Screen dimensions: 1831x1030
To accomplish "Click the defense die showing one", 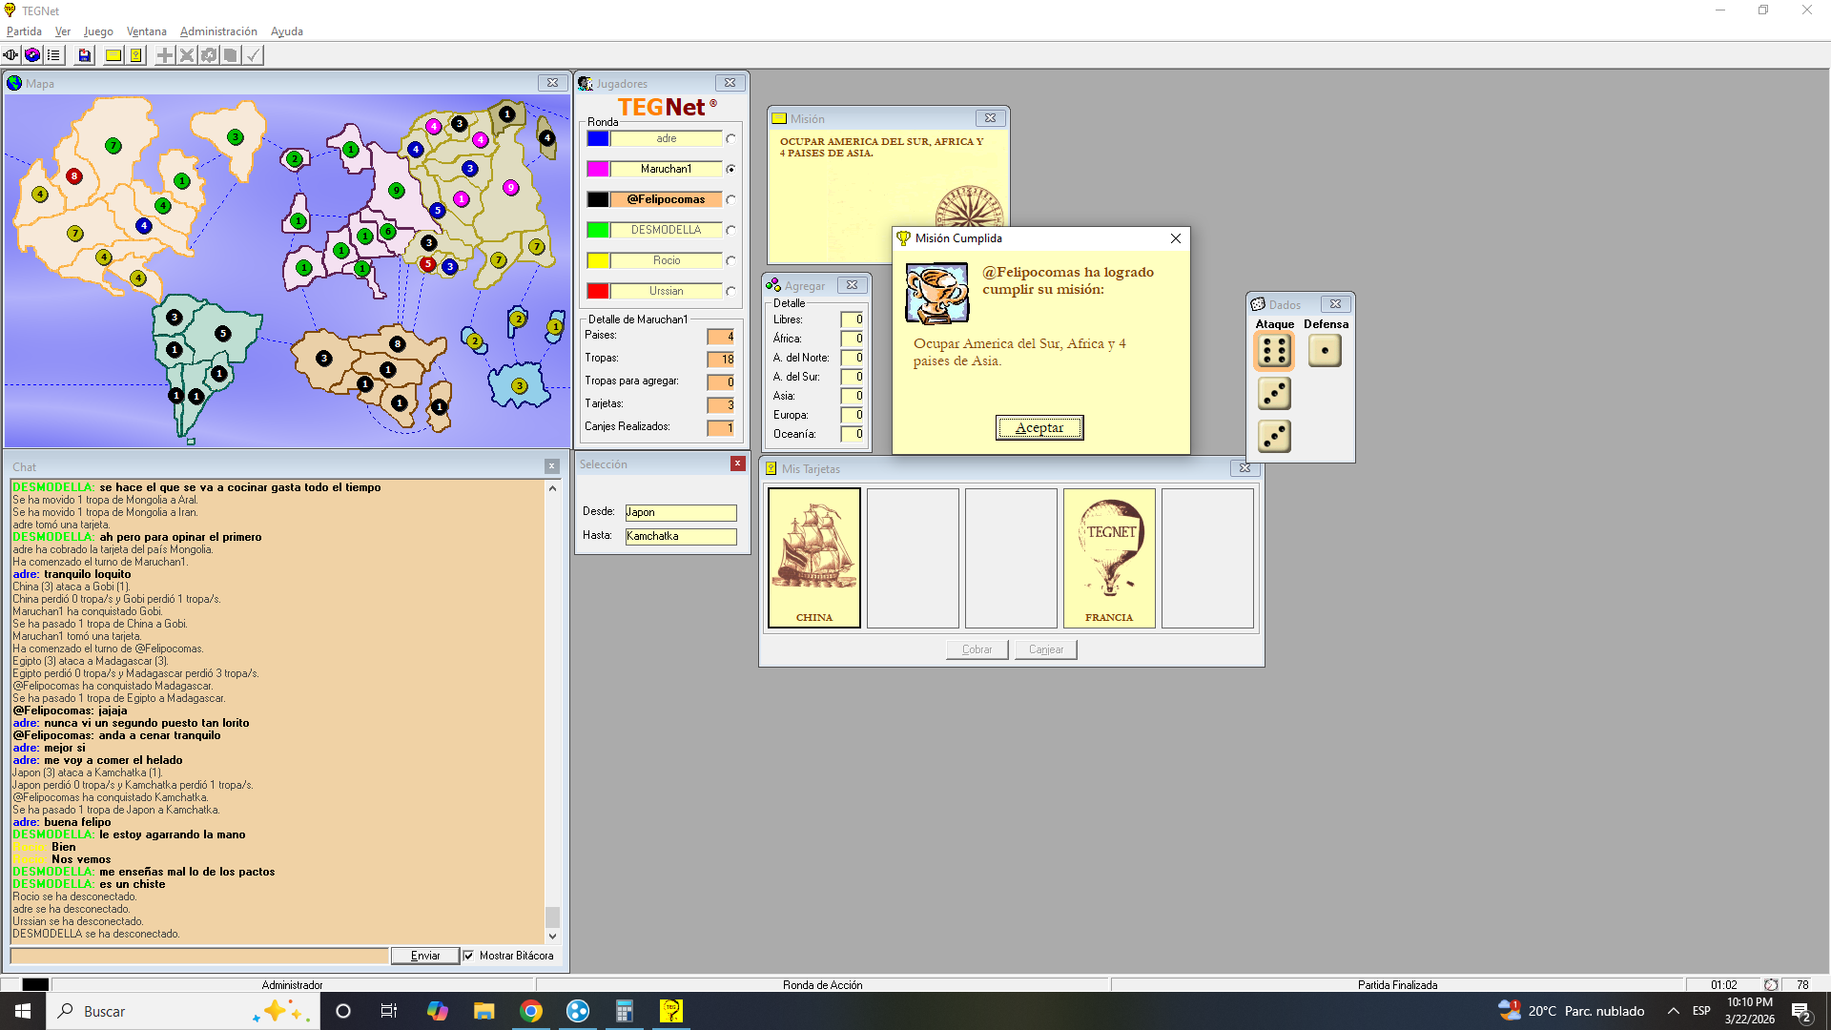I will (1325, 351).
